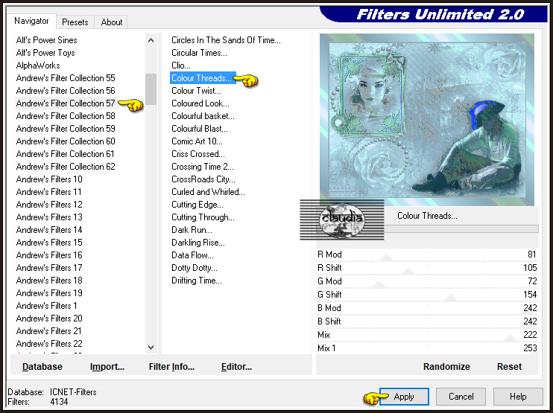Pick the Circles In The Sands Of Time... filter

tap(226, 40)
